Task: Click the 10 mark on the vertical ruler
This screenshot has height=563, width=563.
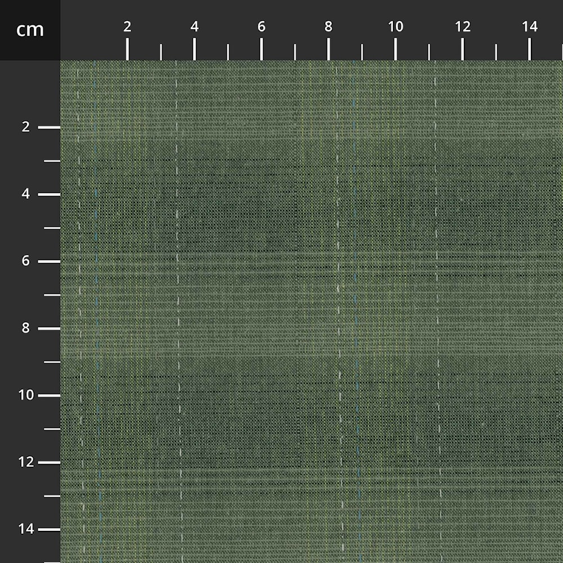Action: click(x=25, y=395)
